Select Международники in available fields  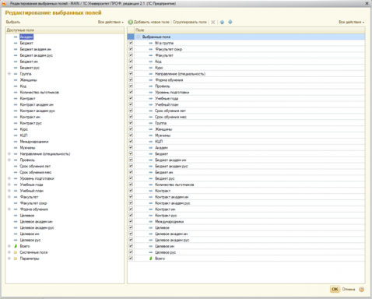pos(34,142)
